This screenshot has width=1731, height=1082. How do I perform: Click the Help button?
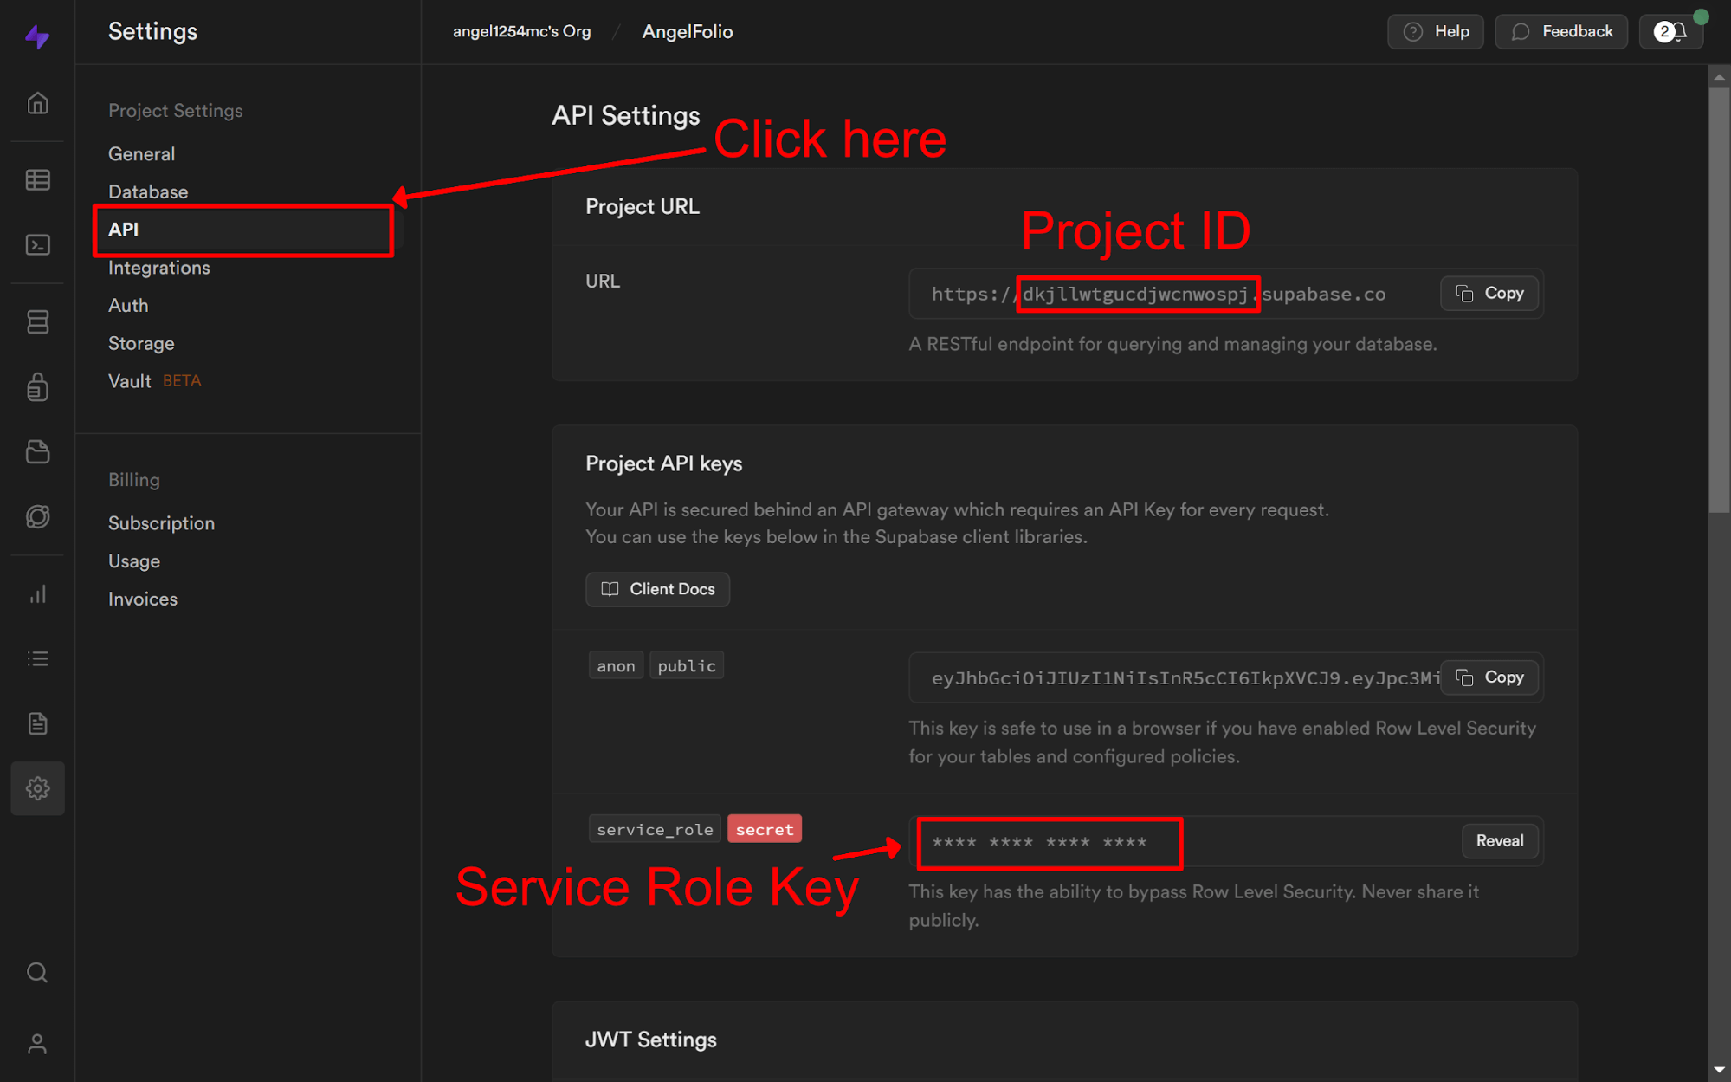(x=1435, y=31)
